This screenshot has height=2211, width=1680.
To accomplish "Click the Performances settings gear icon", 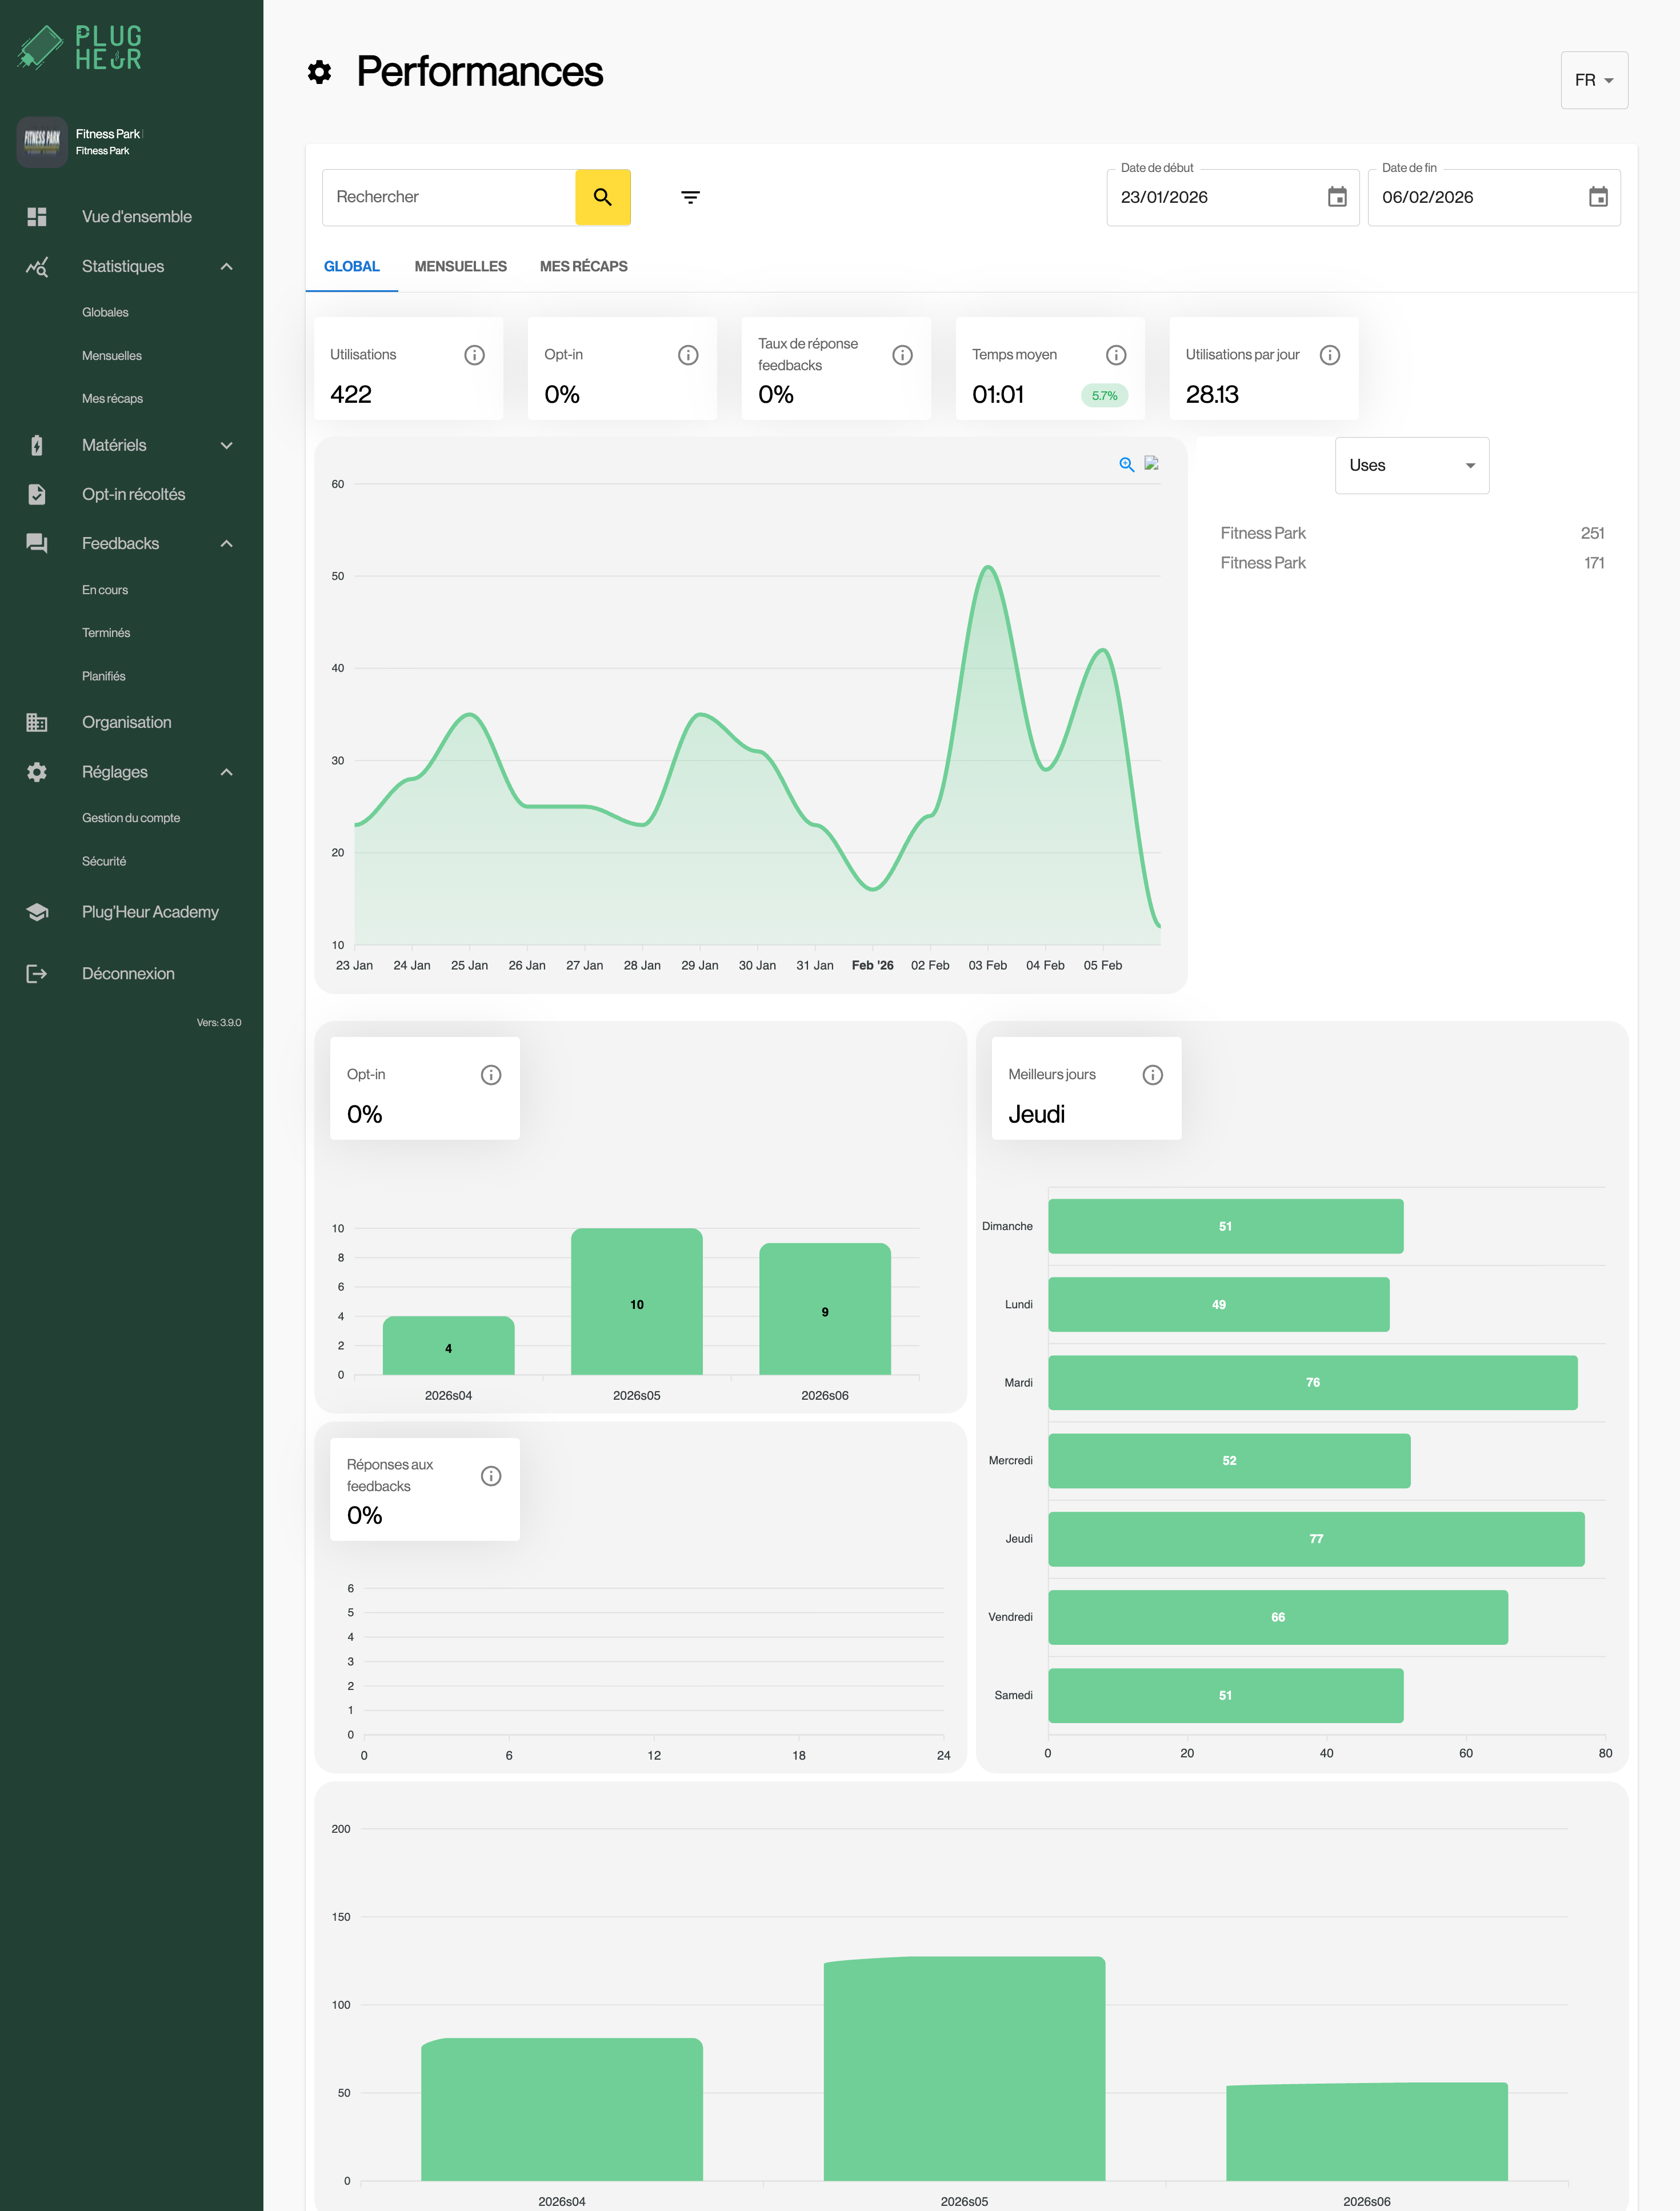I will point(319,72).
